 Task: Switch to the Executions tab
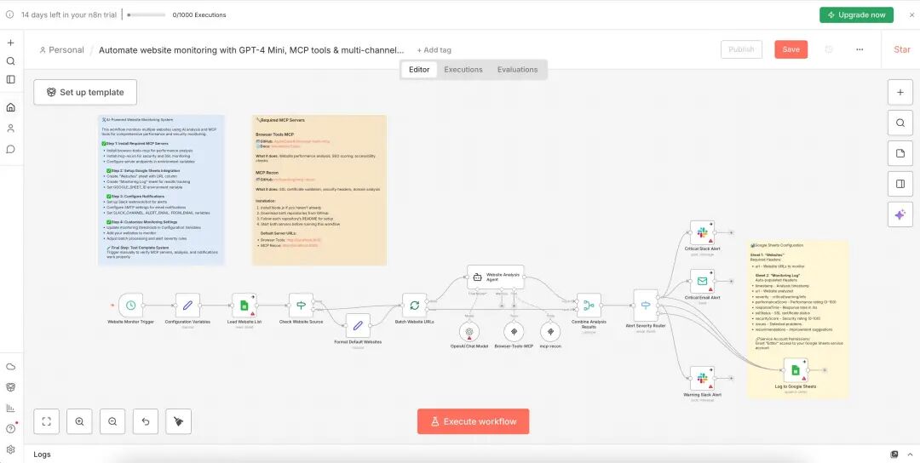pyautogui.click(x=463, y=70)
